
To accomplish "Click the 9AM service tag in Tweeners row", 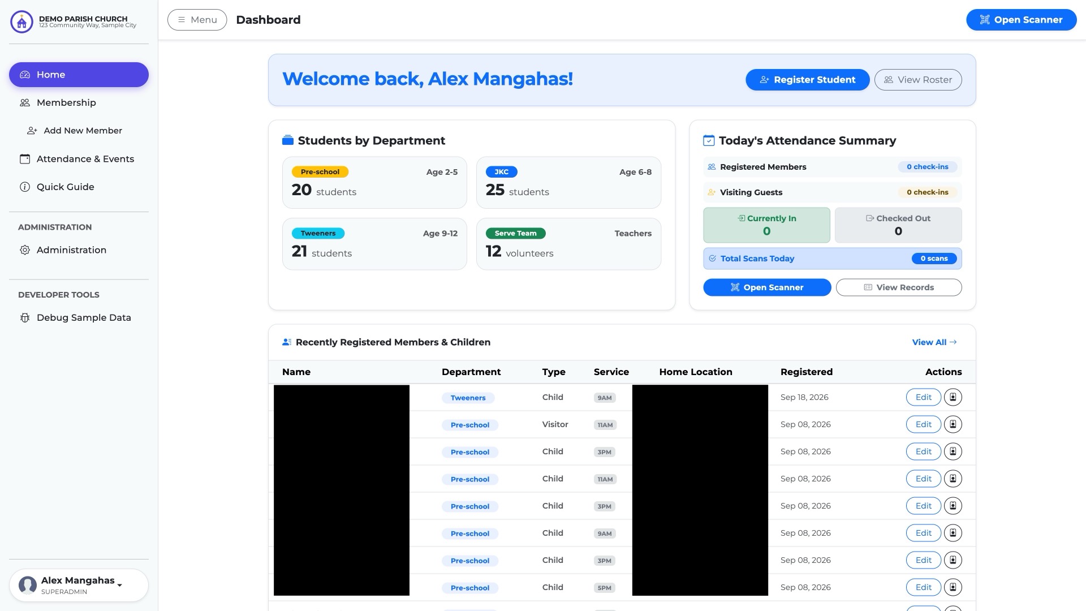I will click(x=605, y=398).
